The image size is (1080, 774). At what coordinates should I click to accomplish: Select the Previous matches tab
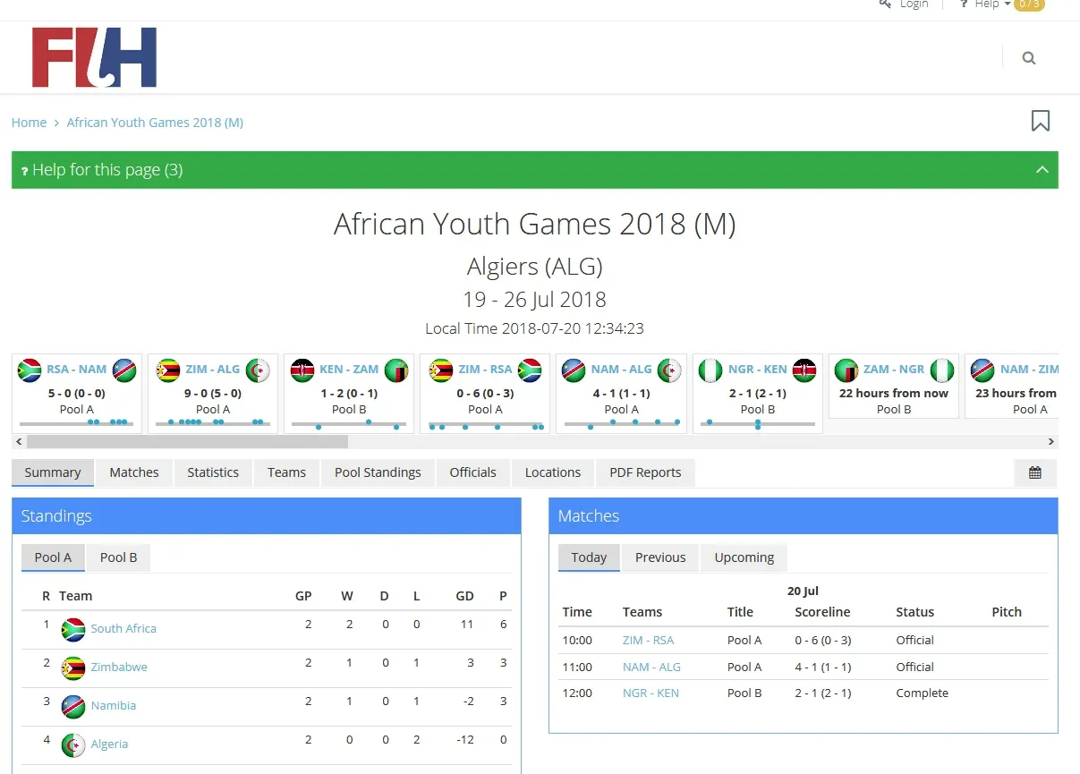659,557
